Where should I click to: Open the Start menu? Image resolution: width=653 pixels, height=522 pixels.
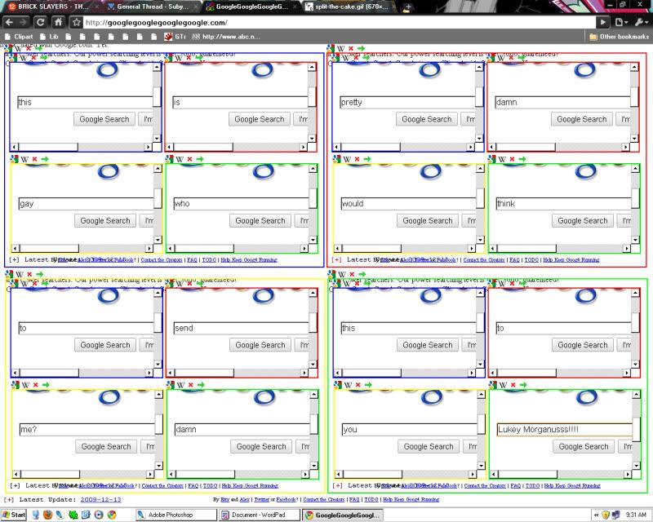tap(14, 515)
